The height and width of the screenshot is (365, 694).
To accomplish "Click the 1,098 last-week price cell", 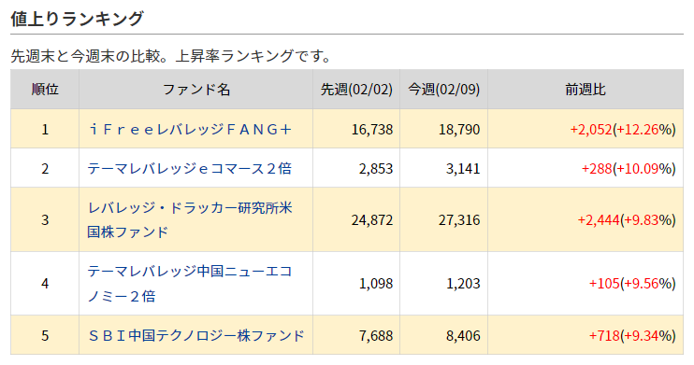I will tap(356, 283).
